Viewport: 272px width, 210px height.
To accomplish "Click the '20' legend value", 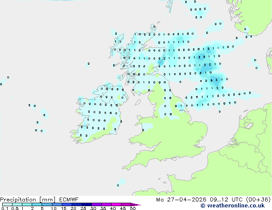I will point(73,208).
